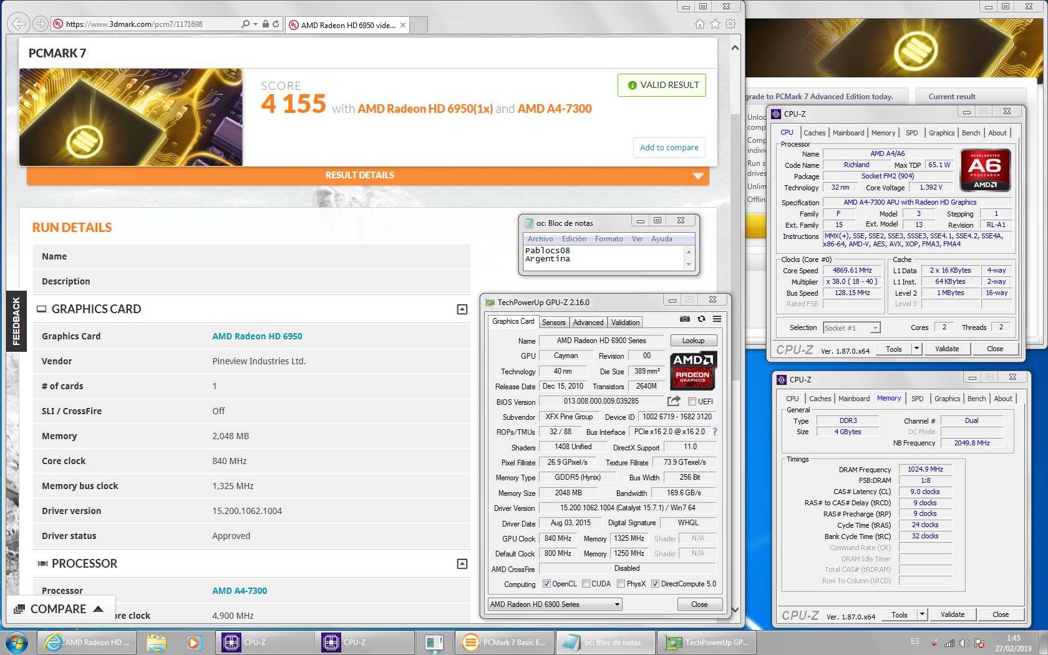Viewport: 1048px width, 655px height.
Task: Open the browser home icon
Action: [x=700, y=24]
